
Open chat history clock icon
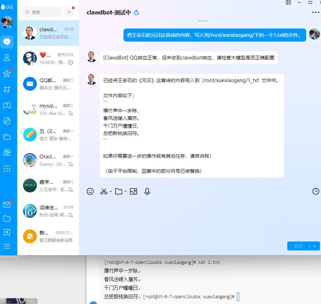click(316, 191)
